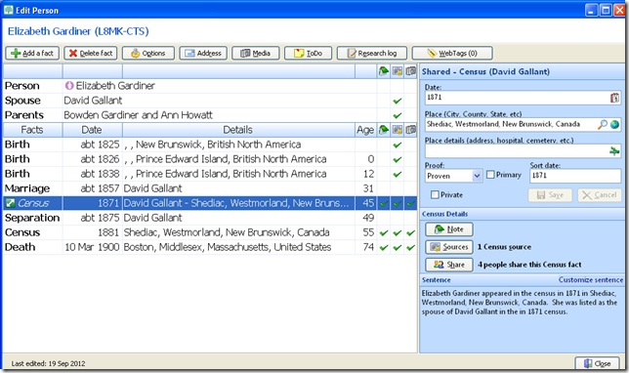Click the Age column header
This screenshot has width=629, height=373.
coord(365,130)
